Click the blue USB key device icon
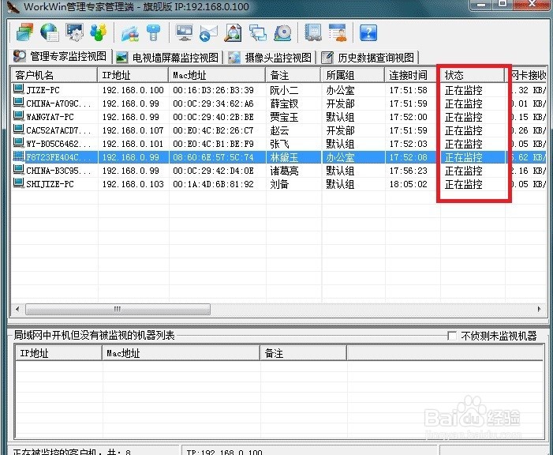Screen dimensions: 553x455 [x=153, y=32]
